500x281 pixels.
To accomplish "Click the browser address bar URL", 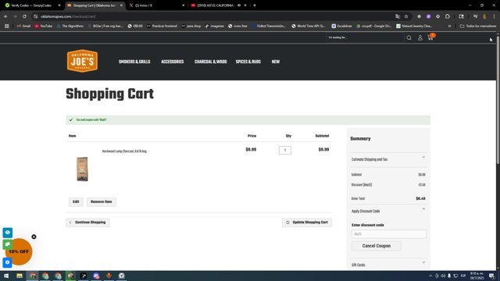I will coord(68,16).
